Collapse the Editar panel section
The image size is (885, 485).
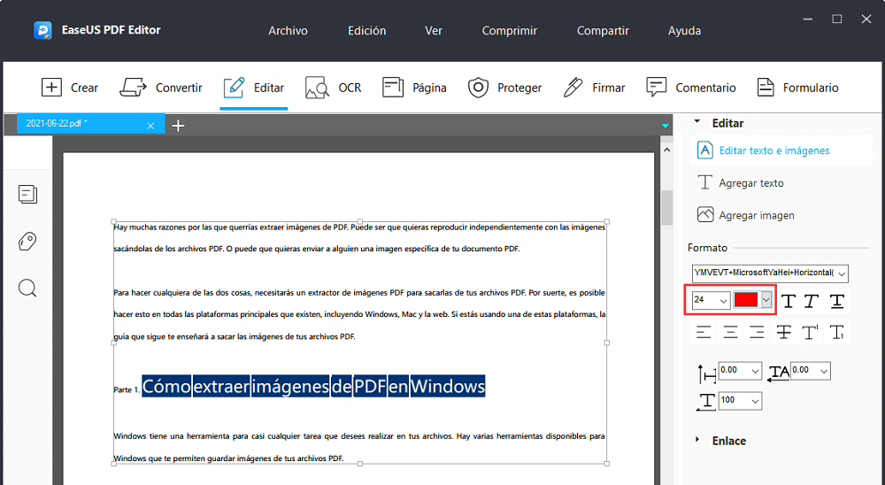pos(697,122)
